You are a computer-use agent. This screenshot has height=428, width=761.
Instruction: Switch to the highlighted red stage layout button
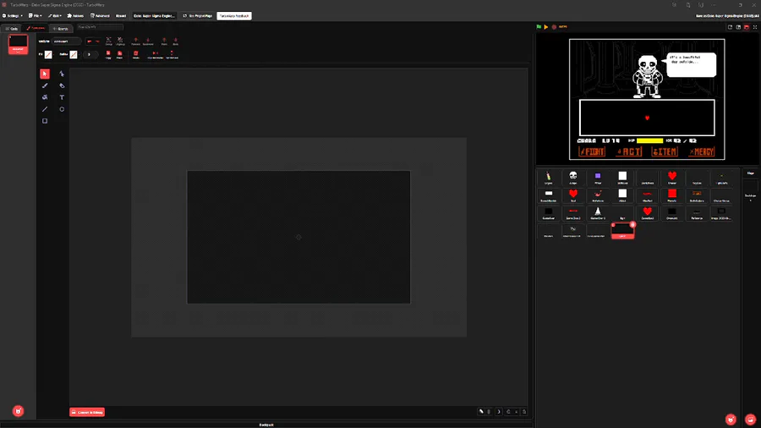click(747, 27)
